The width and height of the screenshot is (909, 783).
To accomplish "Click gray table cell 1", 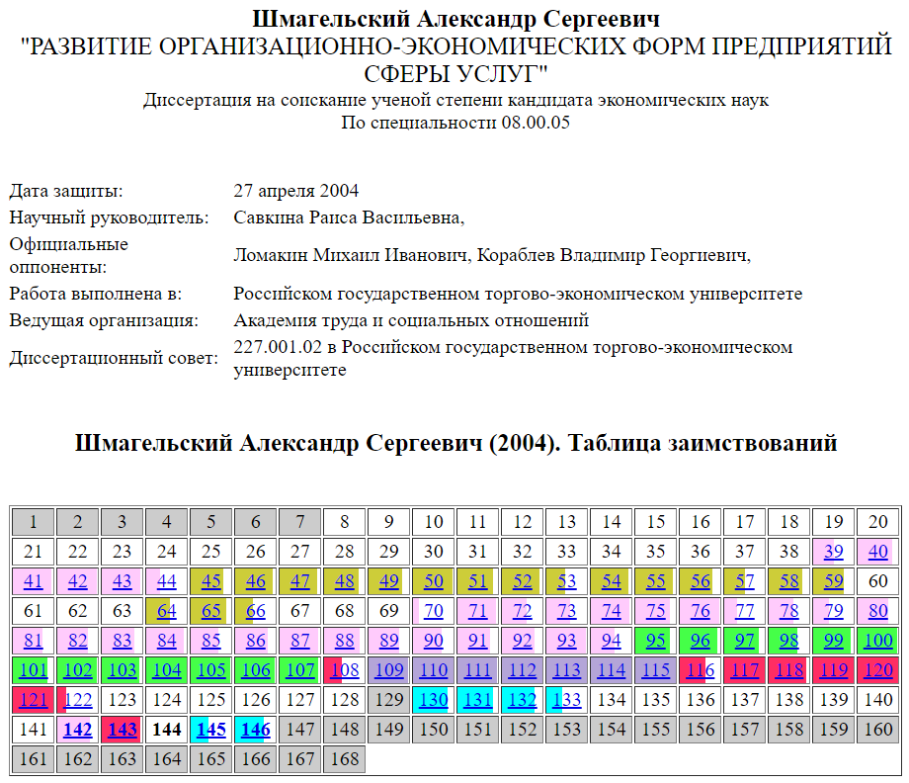I will 33,521.
